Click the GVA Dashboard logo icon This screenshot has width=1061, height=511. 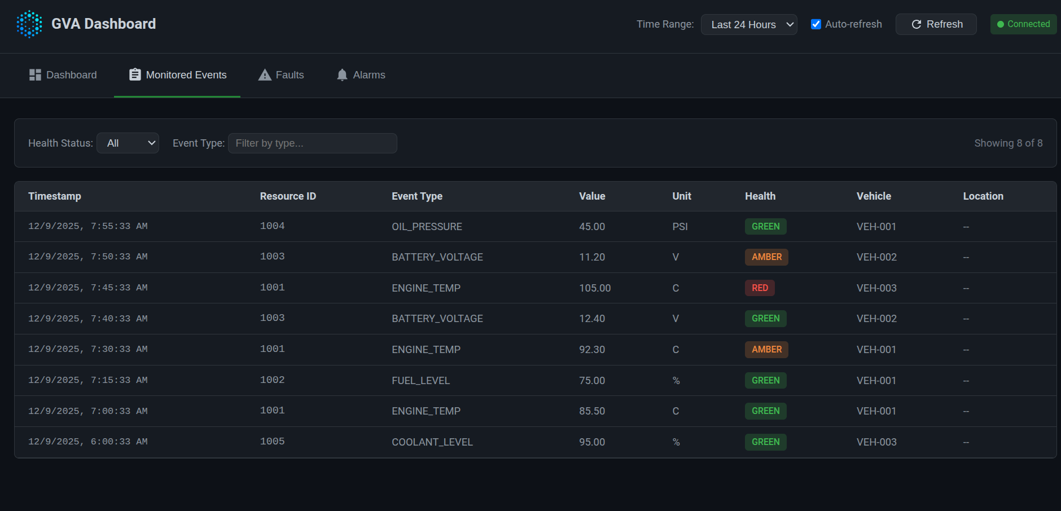[x=29, y=24]
